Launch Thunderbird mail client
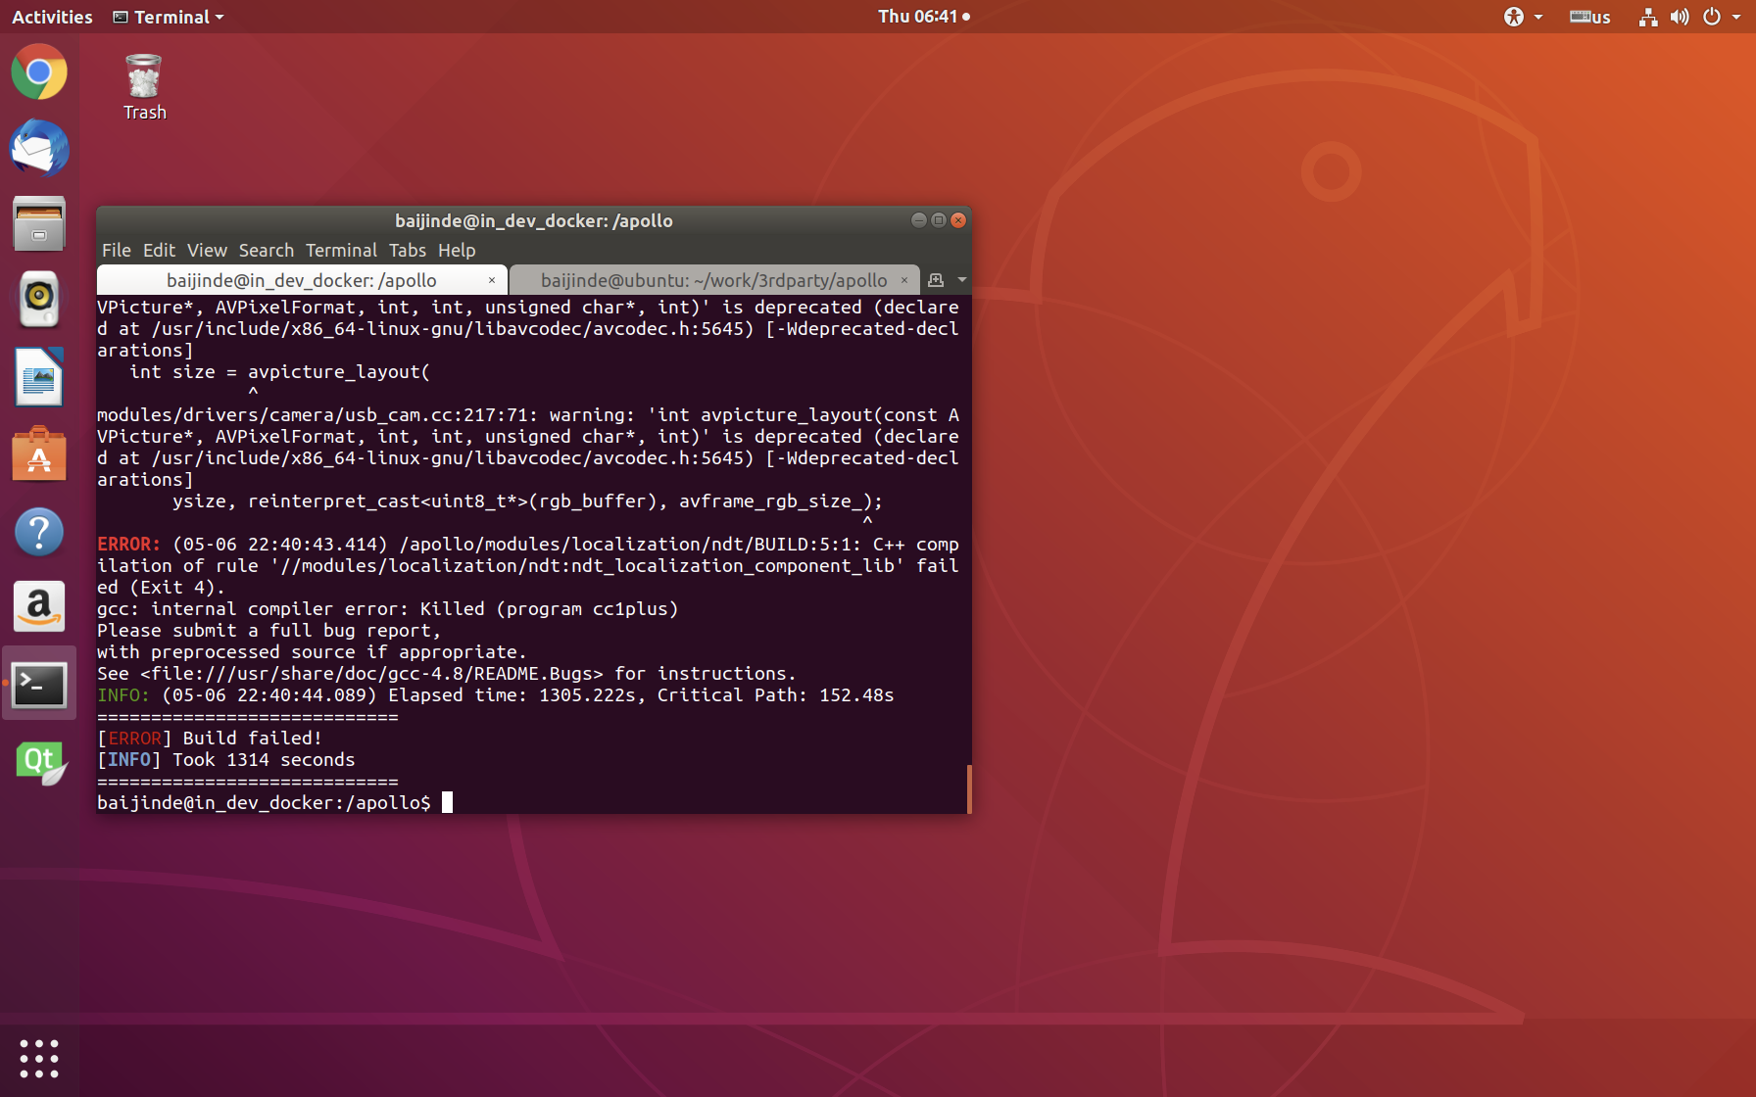This screenshot has height=1097, width=1756. pos(39,148)
